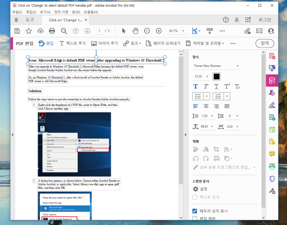Open the black font color swatch
This screenshot has width=287, height=225.
(217, 76)
